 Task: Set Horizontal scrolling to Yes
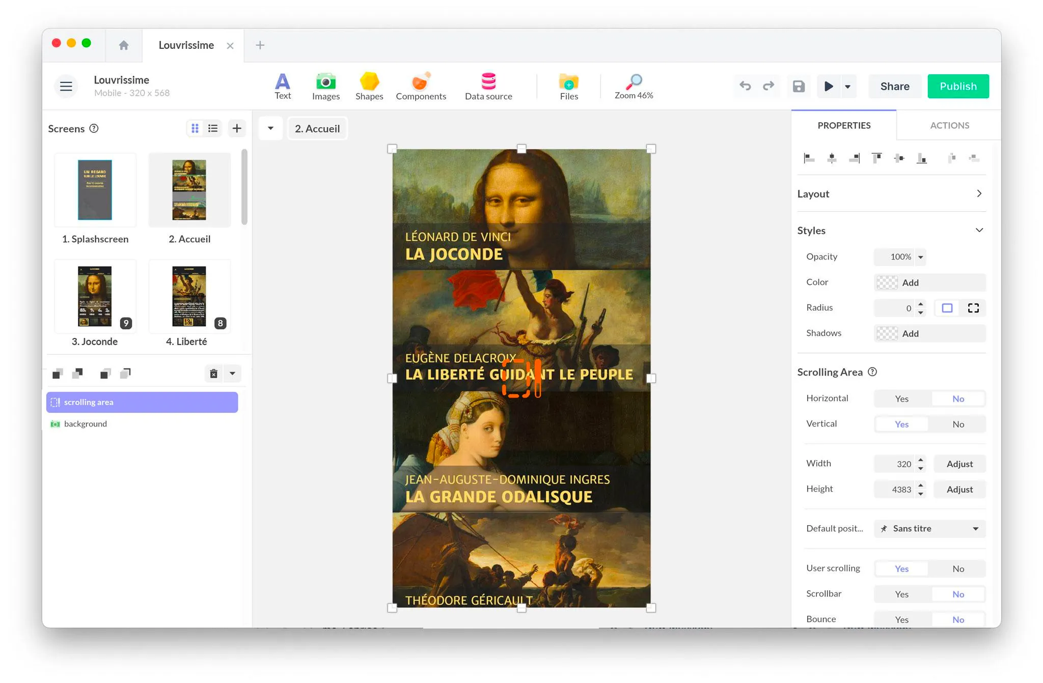pos(901,399)
